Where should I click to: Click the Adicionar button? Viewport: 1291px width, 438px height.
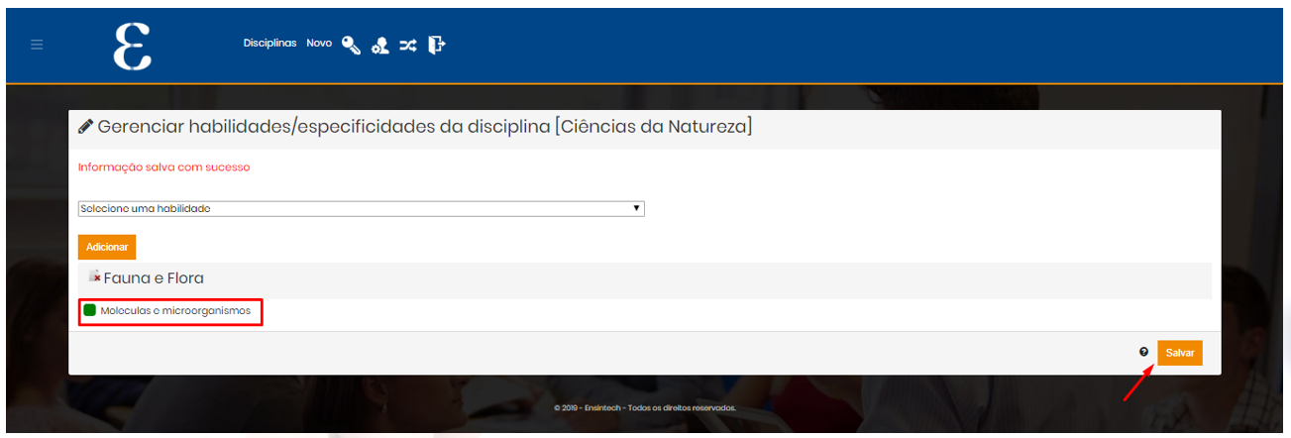click(107, 247)
